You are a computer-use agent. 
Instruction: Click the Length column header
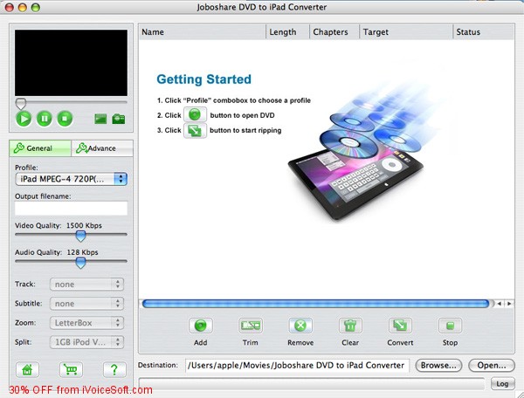coord(287,32)
